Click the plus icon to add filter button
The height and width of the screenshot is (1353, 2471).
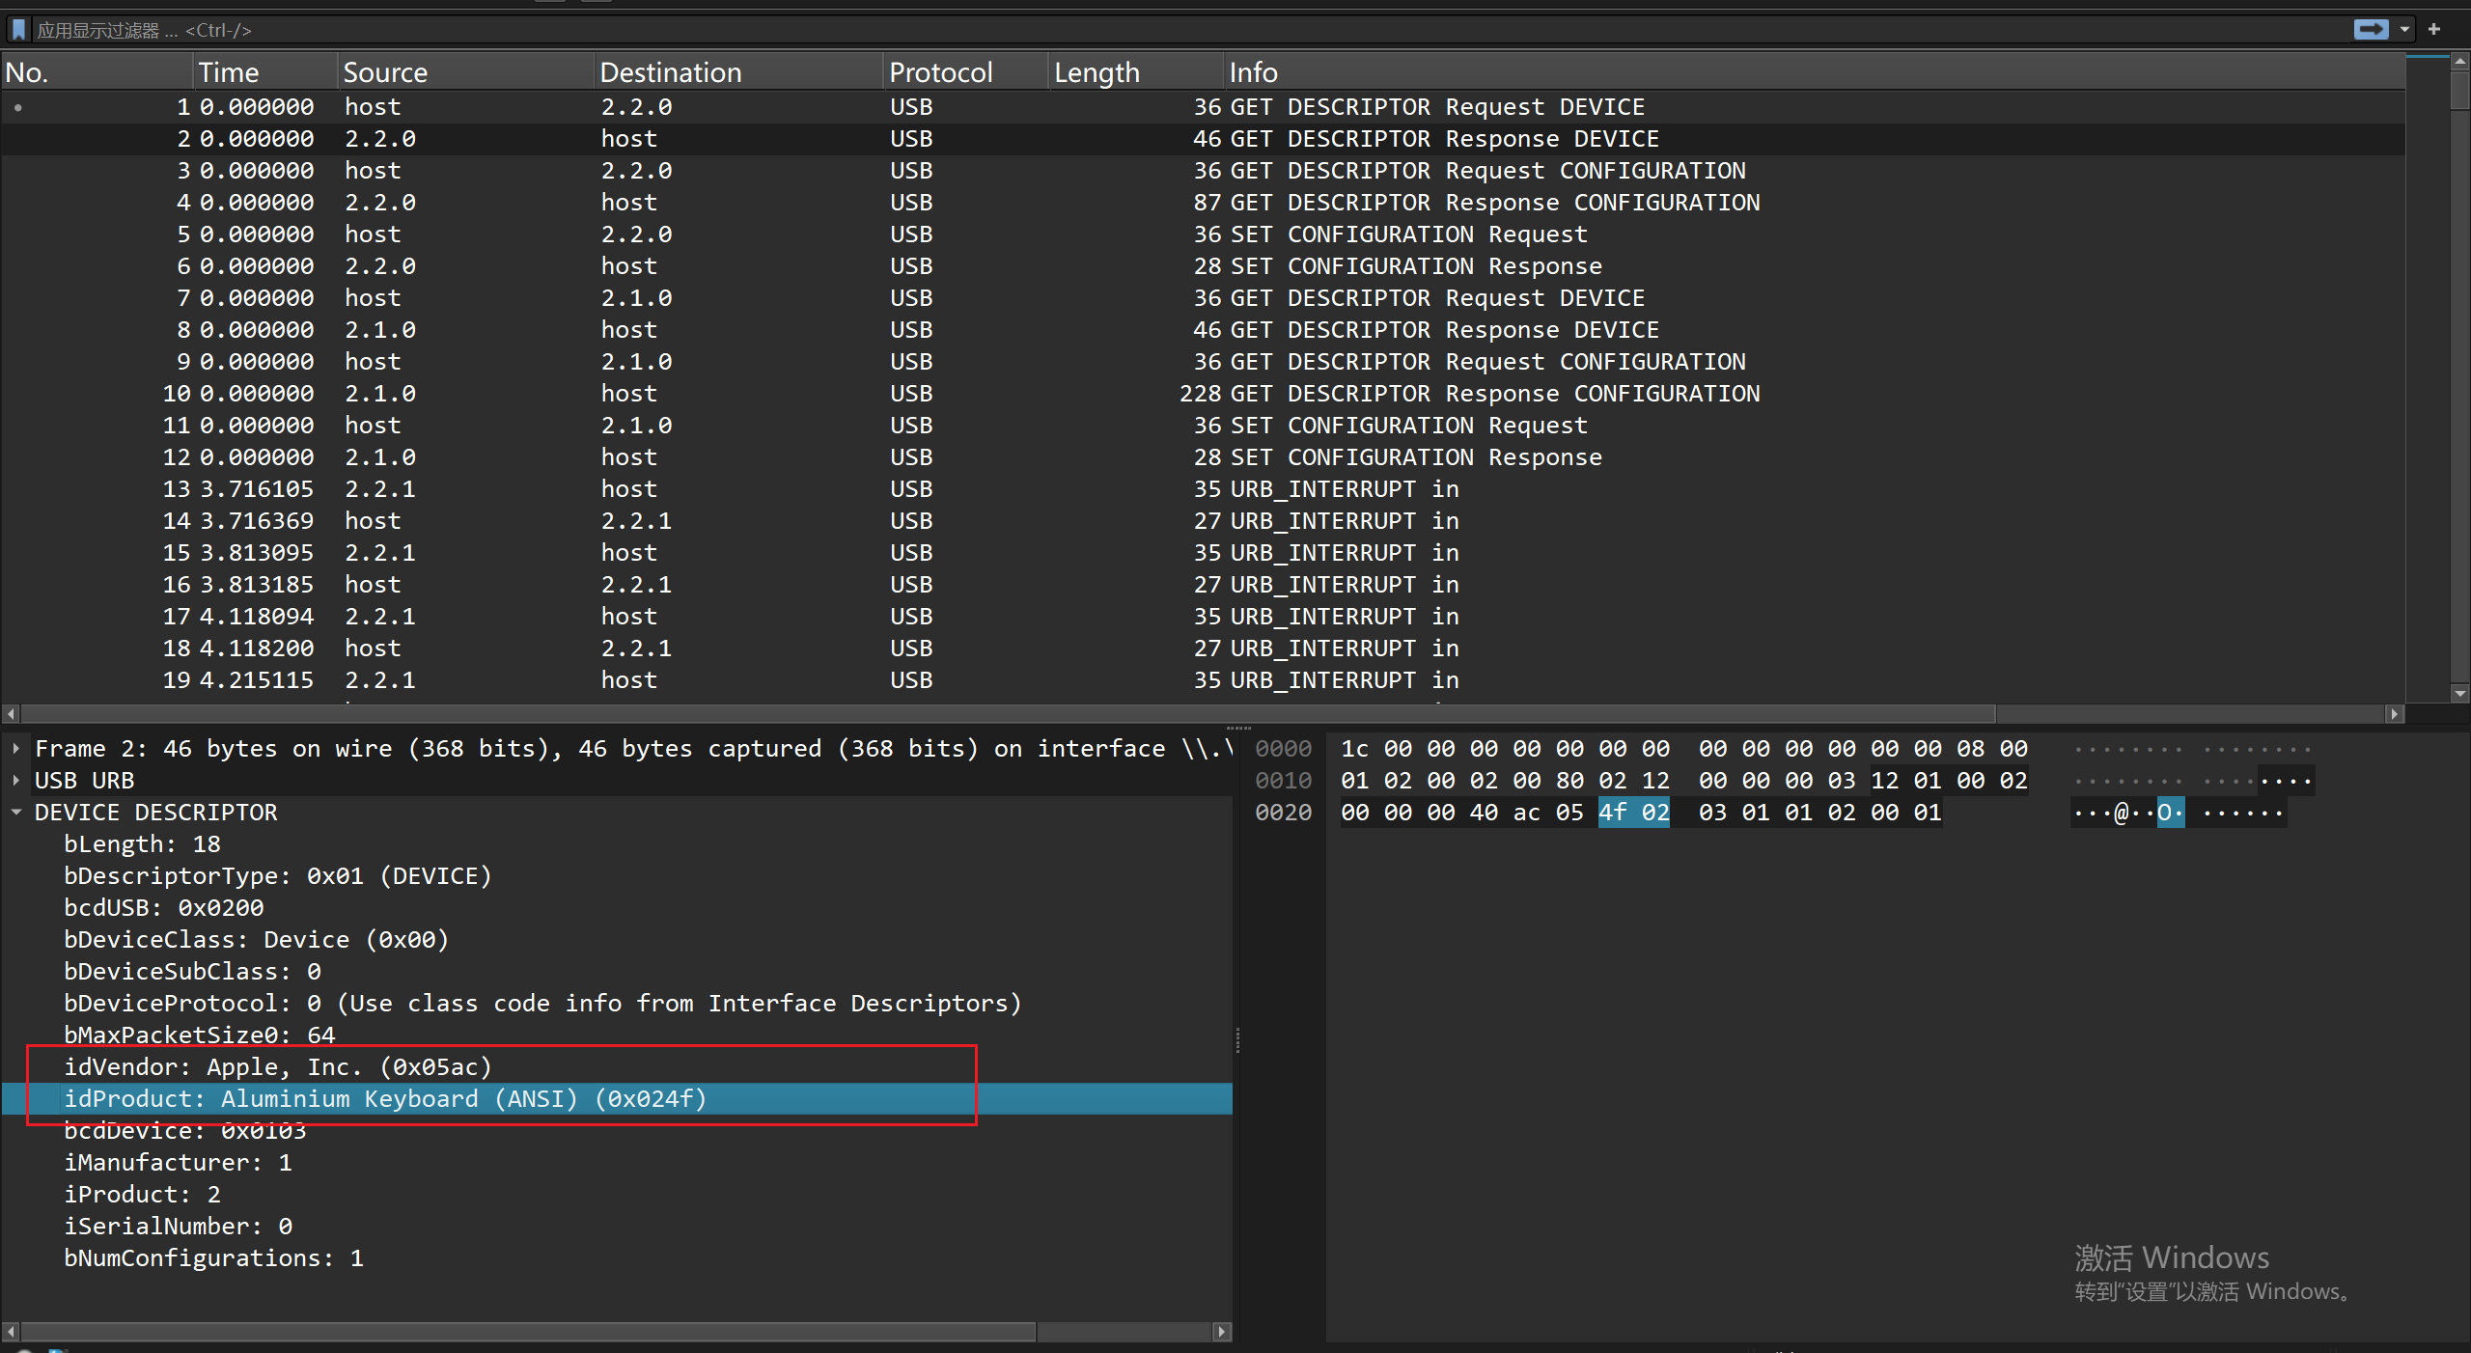[x=2434, y=30]
